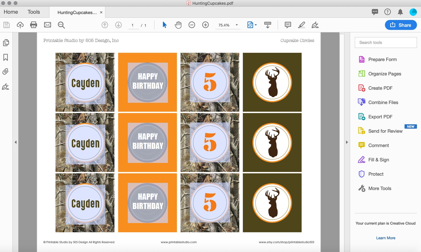This screenshot has width=421, height=252.
Task: Click the Cupcake Circles header text
Action: [x=297, y=40]
